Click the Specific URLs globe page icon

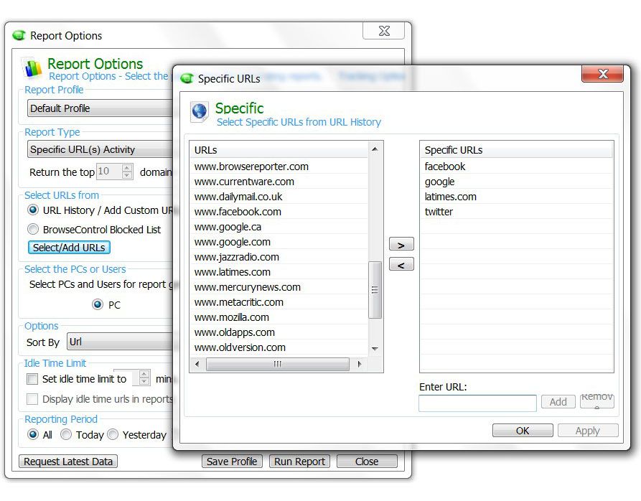tap(199, 112)
